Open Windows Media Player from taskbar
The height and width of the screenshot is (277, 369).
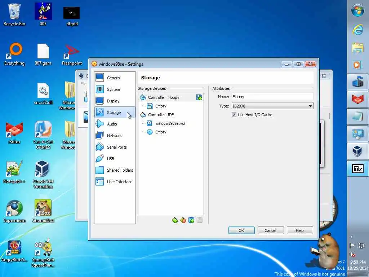358,65
